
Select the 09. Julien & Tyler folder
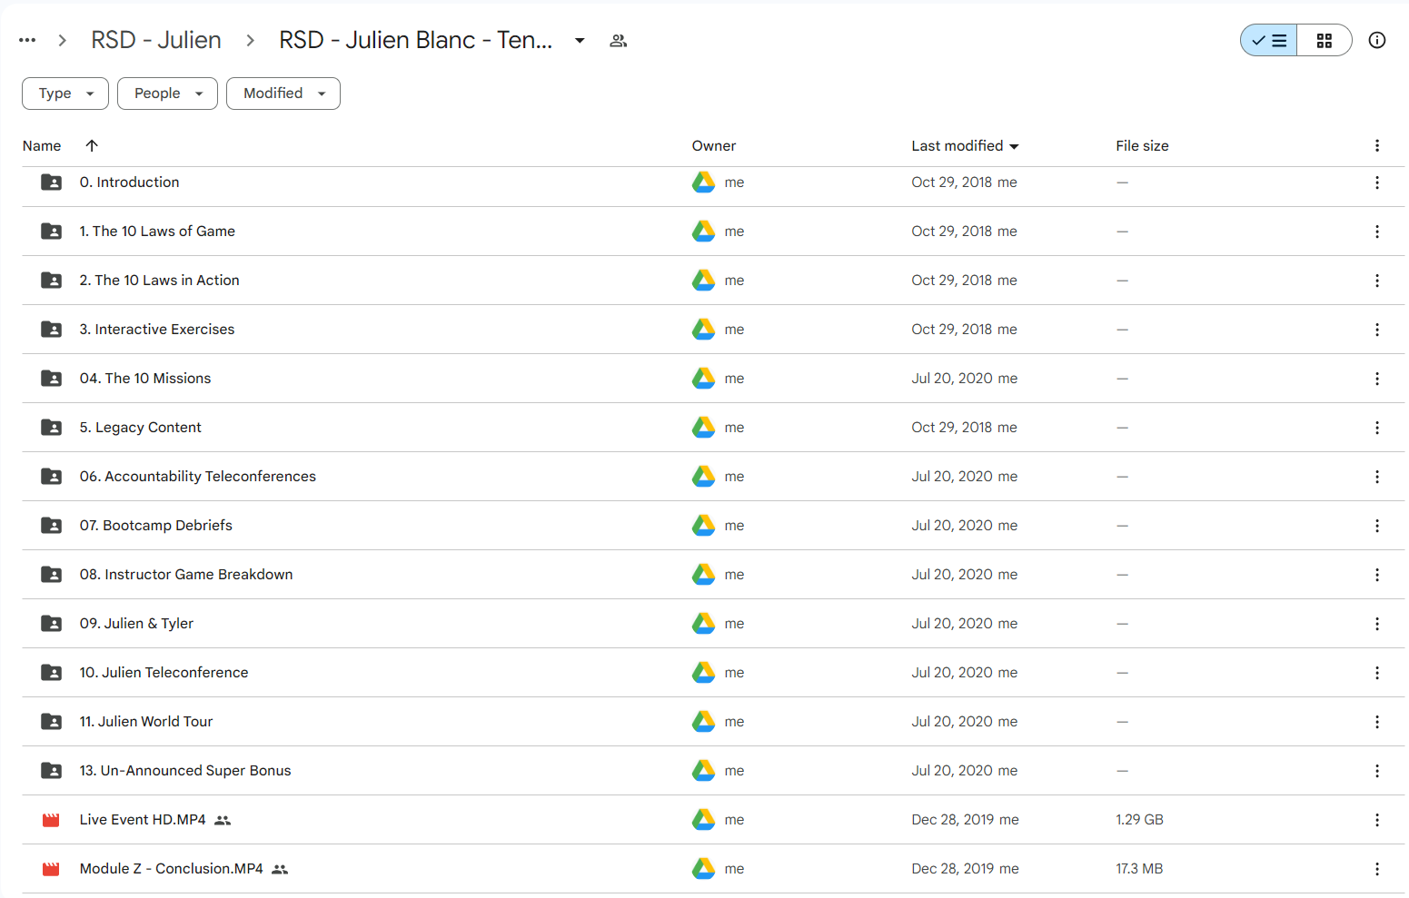(x=136, y=624)
